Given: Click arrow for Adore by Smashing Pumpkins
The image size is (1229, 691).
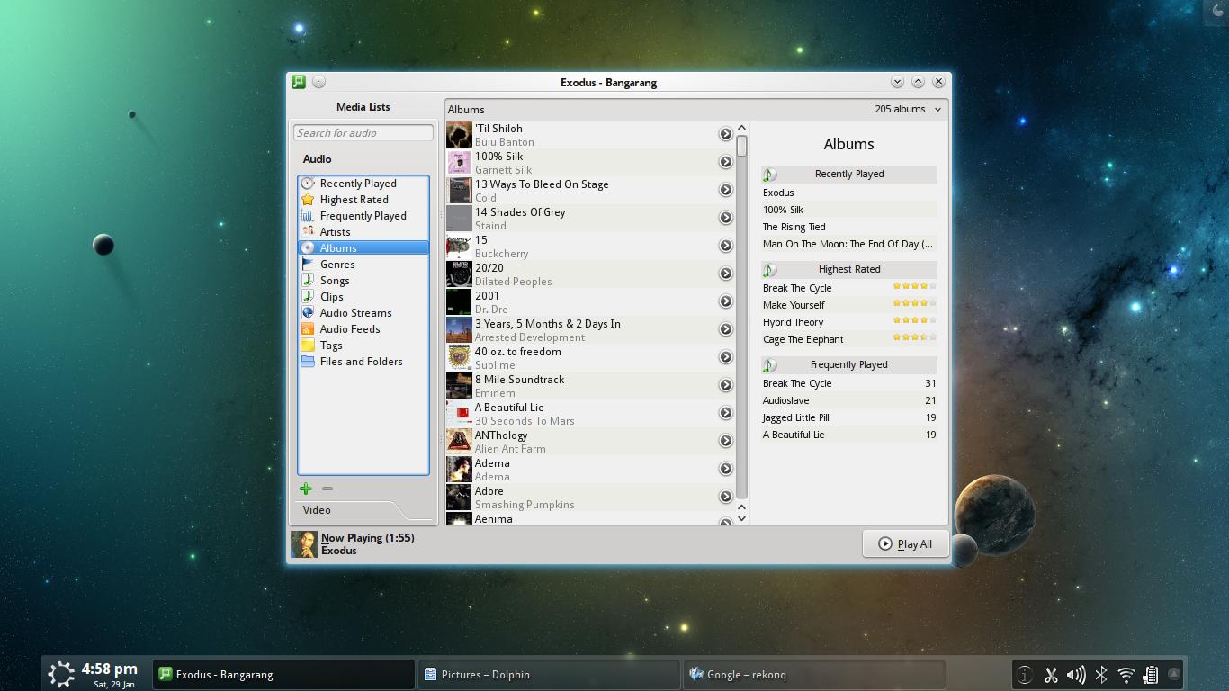Looking at the screenshot, I should click(x=725, y=497).
